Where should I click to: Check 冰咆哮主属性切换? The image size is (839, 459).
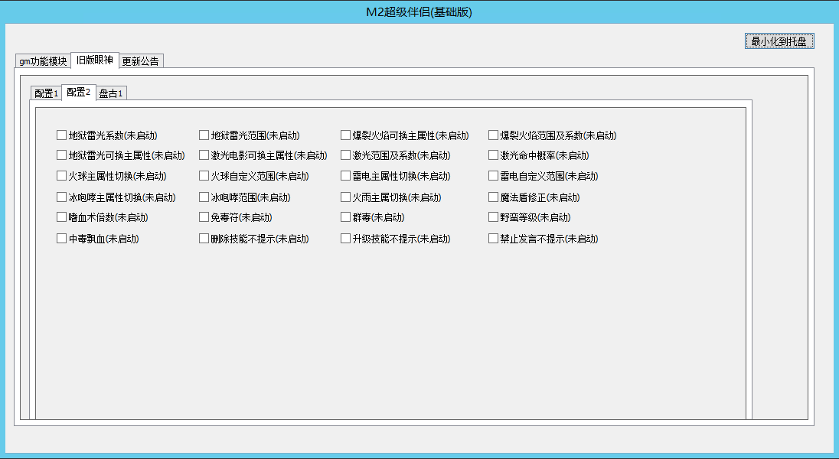coord(61,197)
